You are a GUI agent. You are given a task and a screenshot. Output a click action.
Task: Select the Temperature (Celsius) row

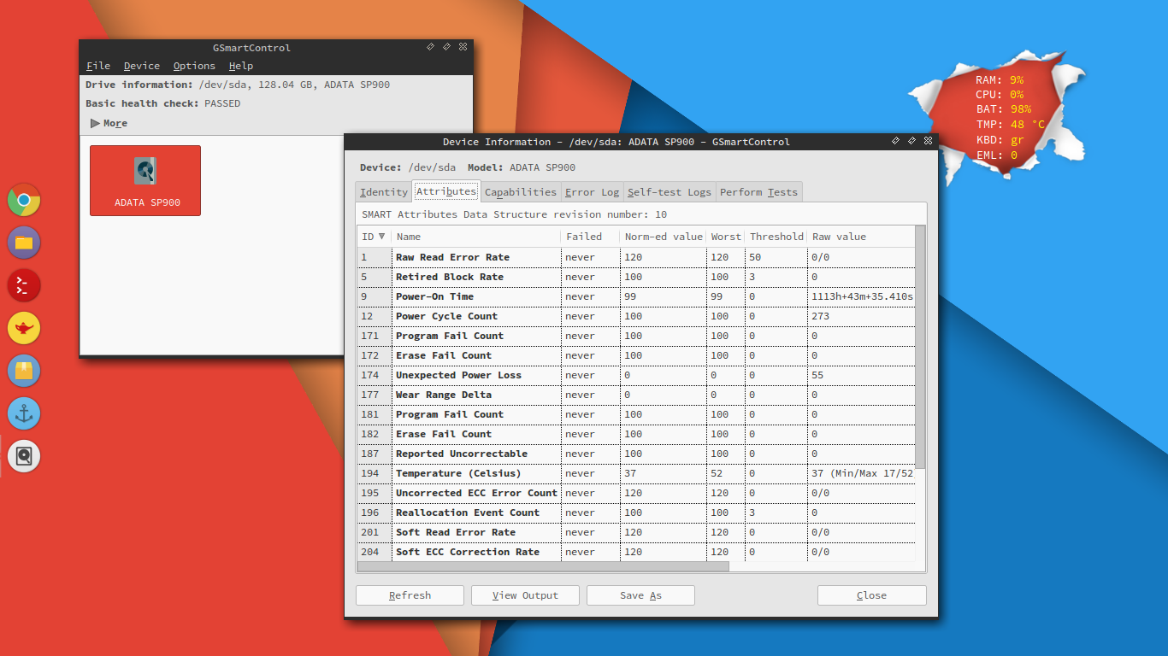coord(636,473)
